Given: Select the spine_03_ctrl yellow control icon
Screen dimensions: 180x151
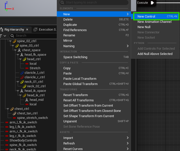Looking at the screenshot, I should point(17,46).
